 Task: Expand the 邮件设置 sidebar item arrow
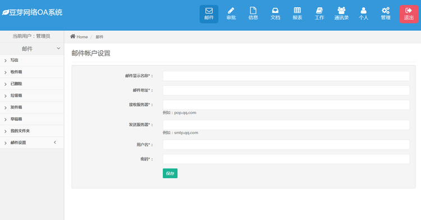pos(55,142)
